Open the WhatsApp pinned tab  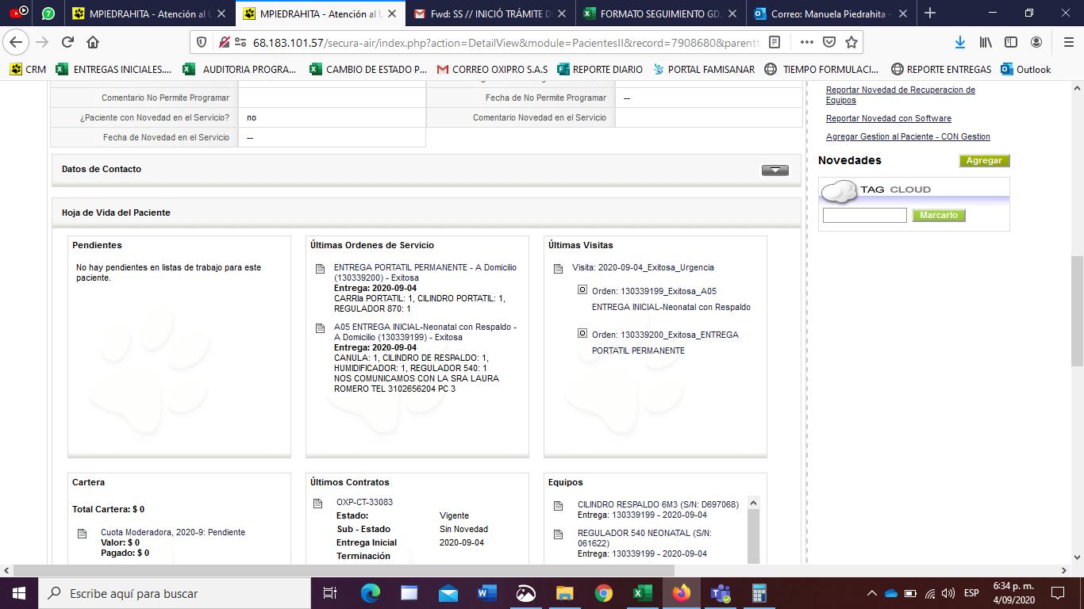click(x=48, y=13)
